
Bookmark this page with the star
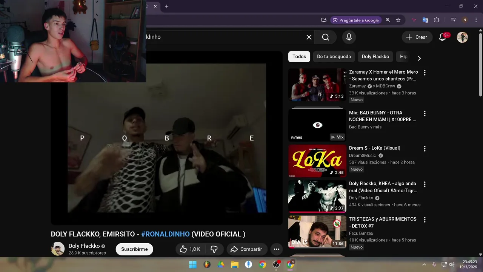click(x=398, y=20)
